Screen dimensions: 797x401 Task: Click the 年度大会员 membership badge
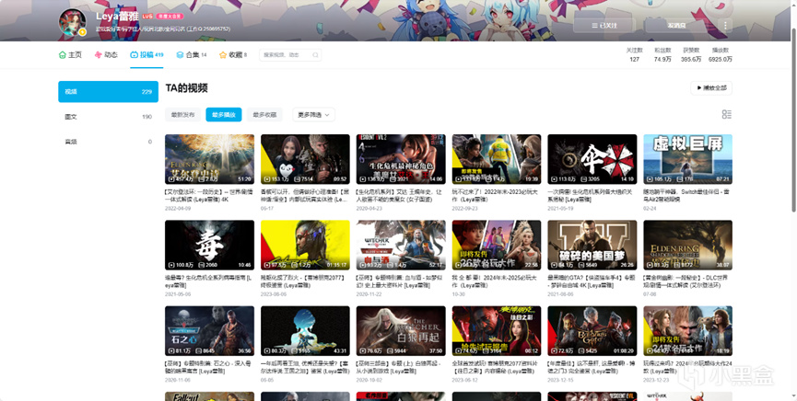pos(170,17)
